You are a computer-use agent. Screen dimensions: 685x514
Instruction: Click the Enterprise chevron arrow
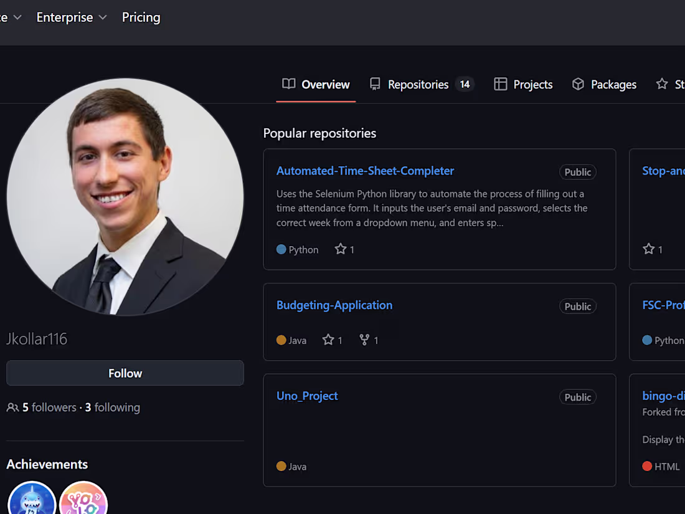[103, 17]
